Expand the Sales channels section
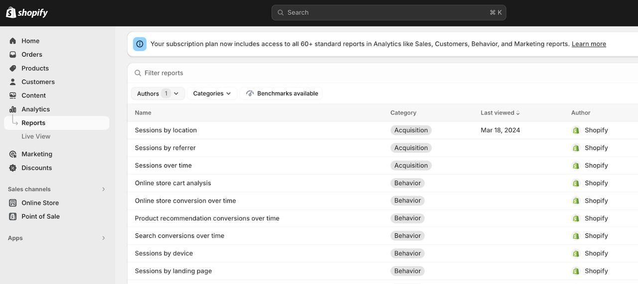 104,189
